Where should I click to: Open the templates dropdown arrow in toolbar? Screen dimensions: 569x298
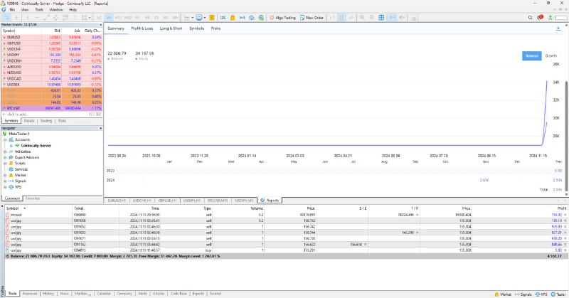205,17
